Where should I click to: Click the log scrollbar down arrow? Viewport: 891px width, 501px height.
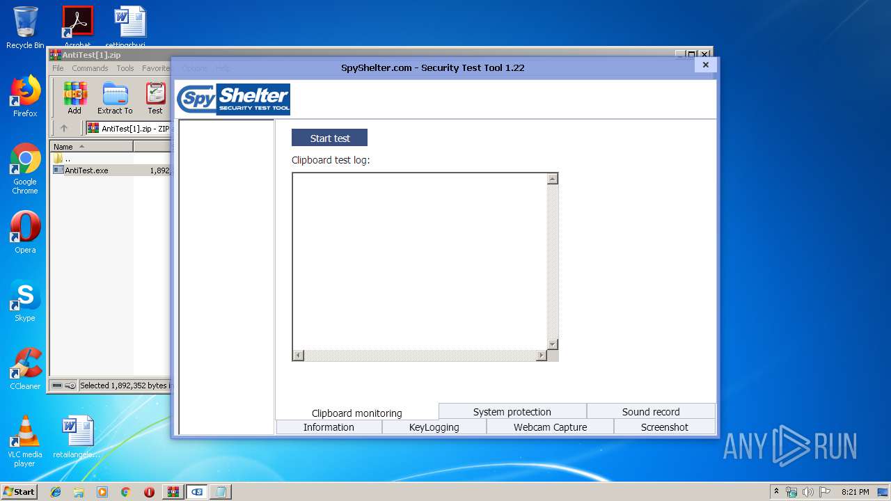pyautogui.click(x=552, y=344)
